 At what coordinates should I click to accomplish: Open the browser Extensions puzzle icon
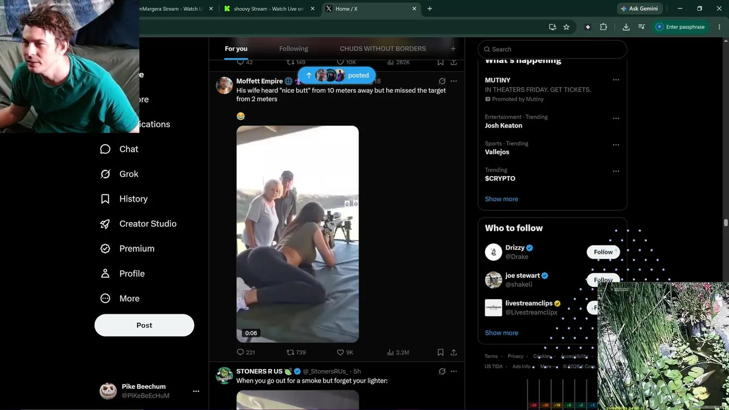tap(604, 27)
